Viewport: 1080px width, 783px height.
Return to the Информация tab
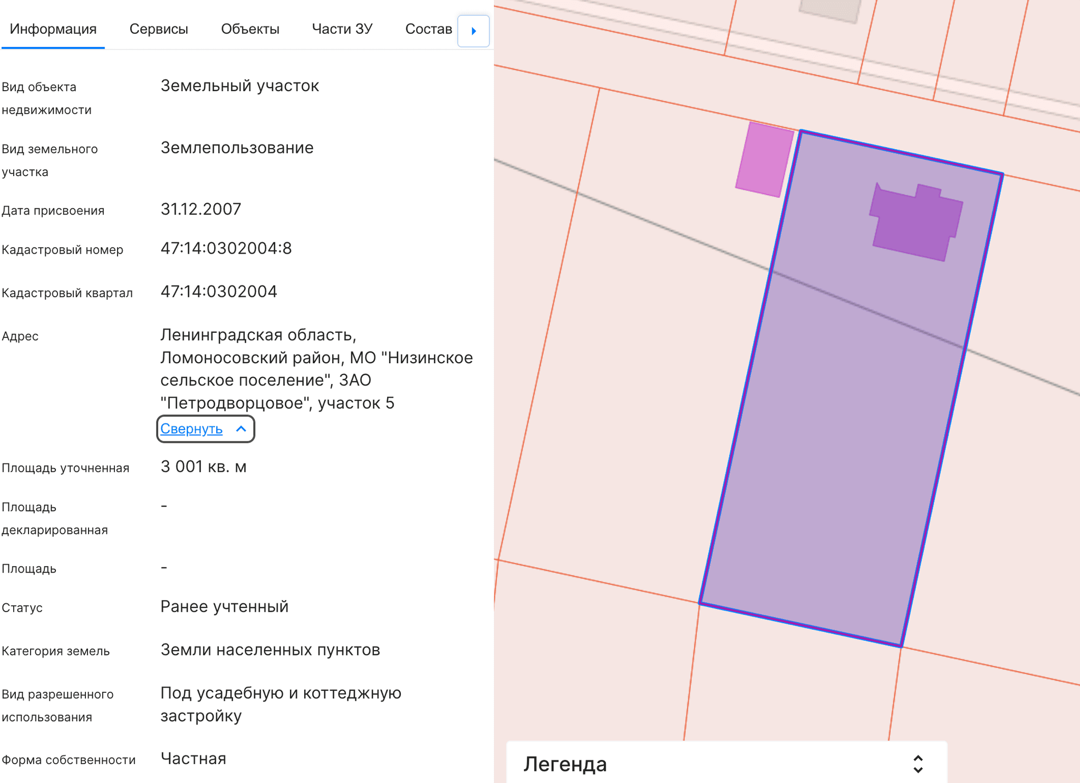(54, 30)
